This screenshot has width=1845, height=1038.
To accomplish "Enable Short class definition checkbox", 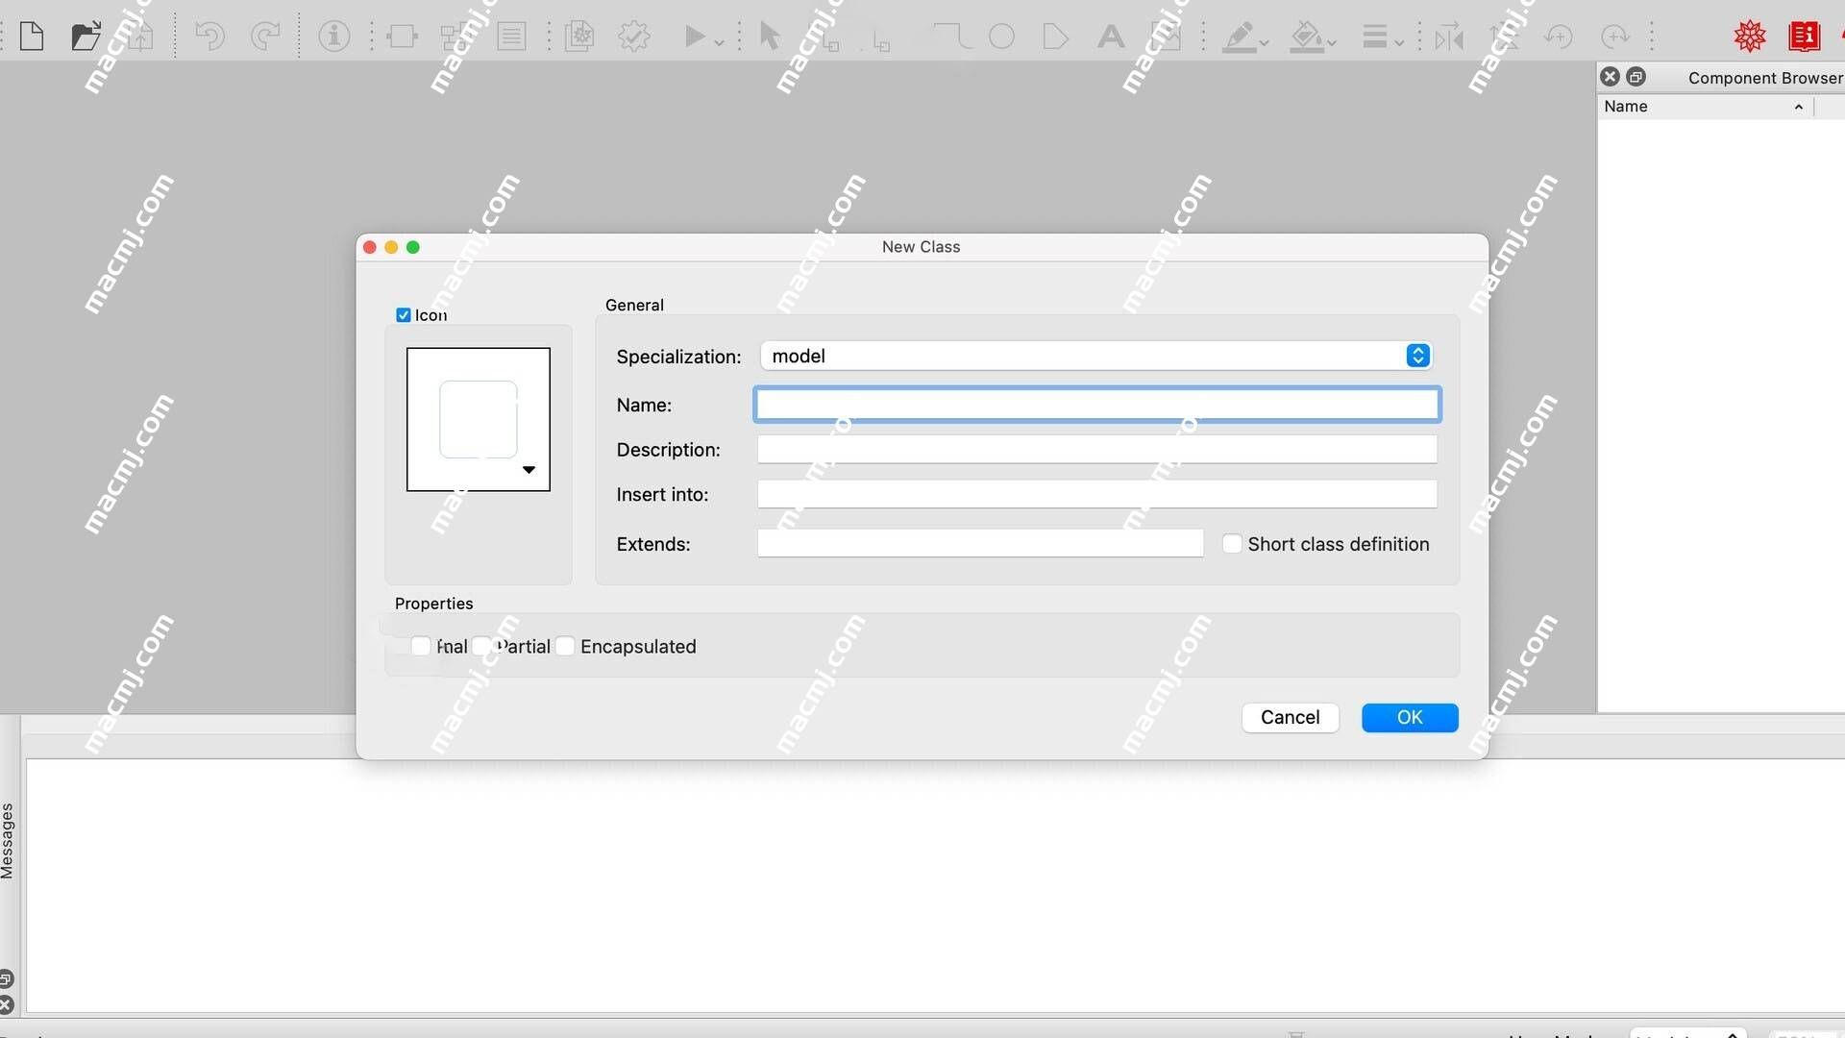I will 1232,544.
